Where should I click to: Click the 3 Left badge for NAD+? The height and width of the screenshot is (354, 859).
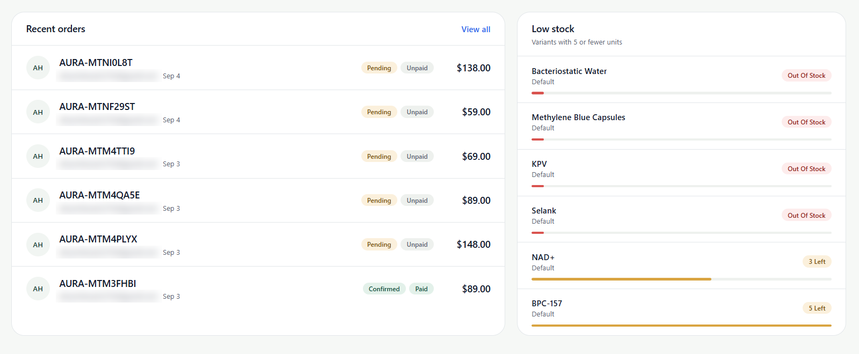coord(817,262)
